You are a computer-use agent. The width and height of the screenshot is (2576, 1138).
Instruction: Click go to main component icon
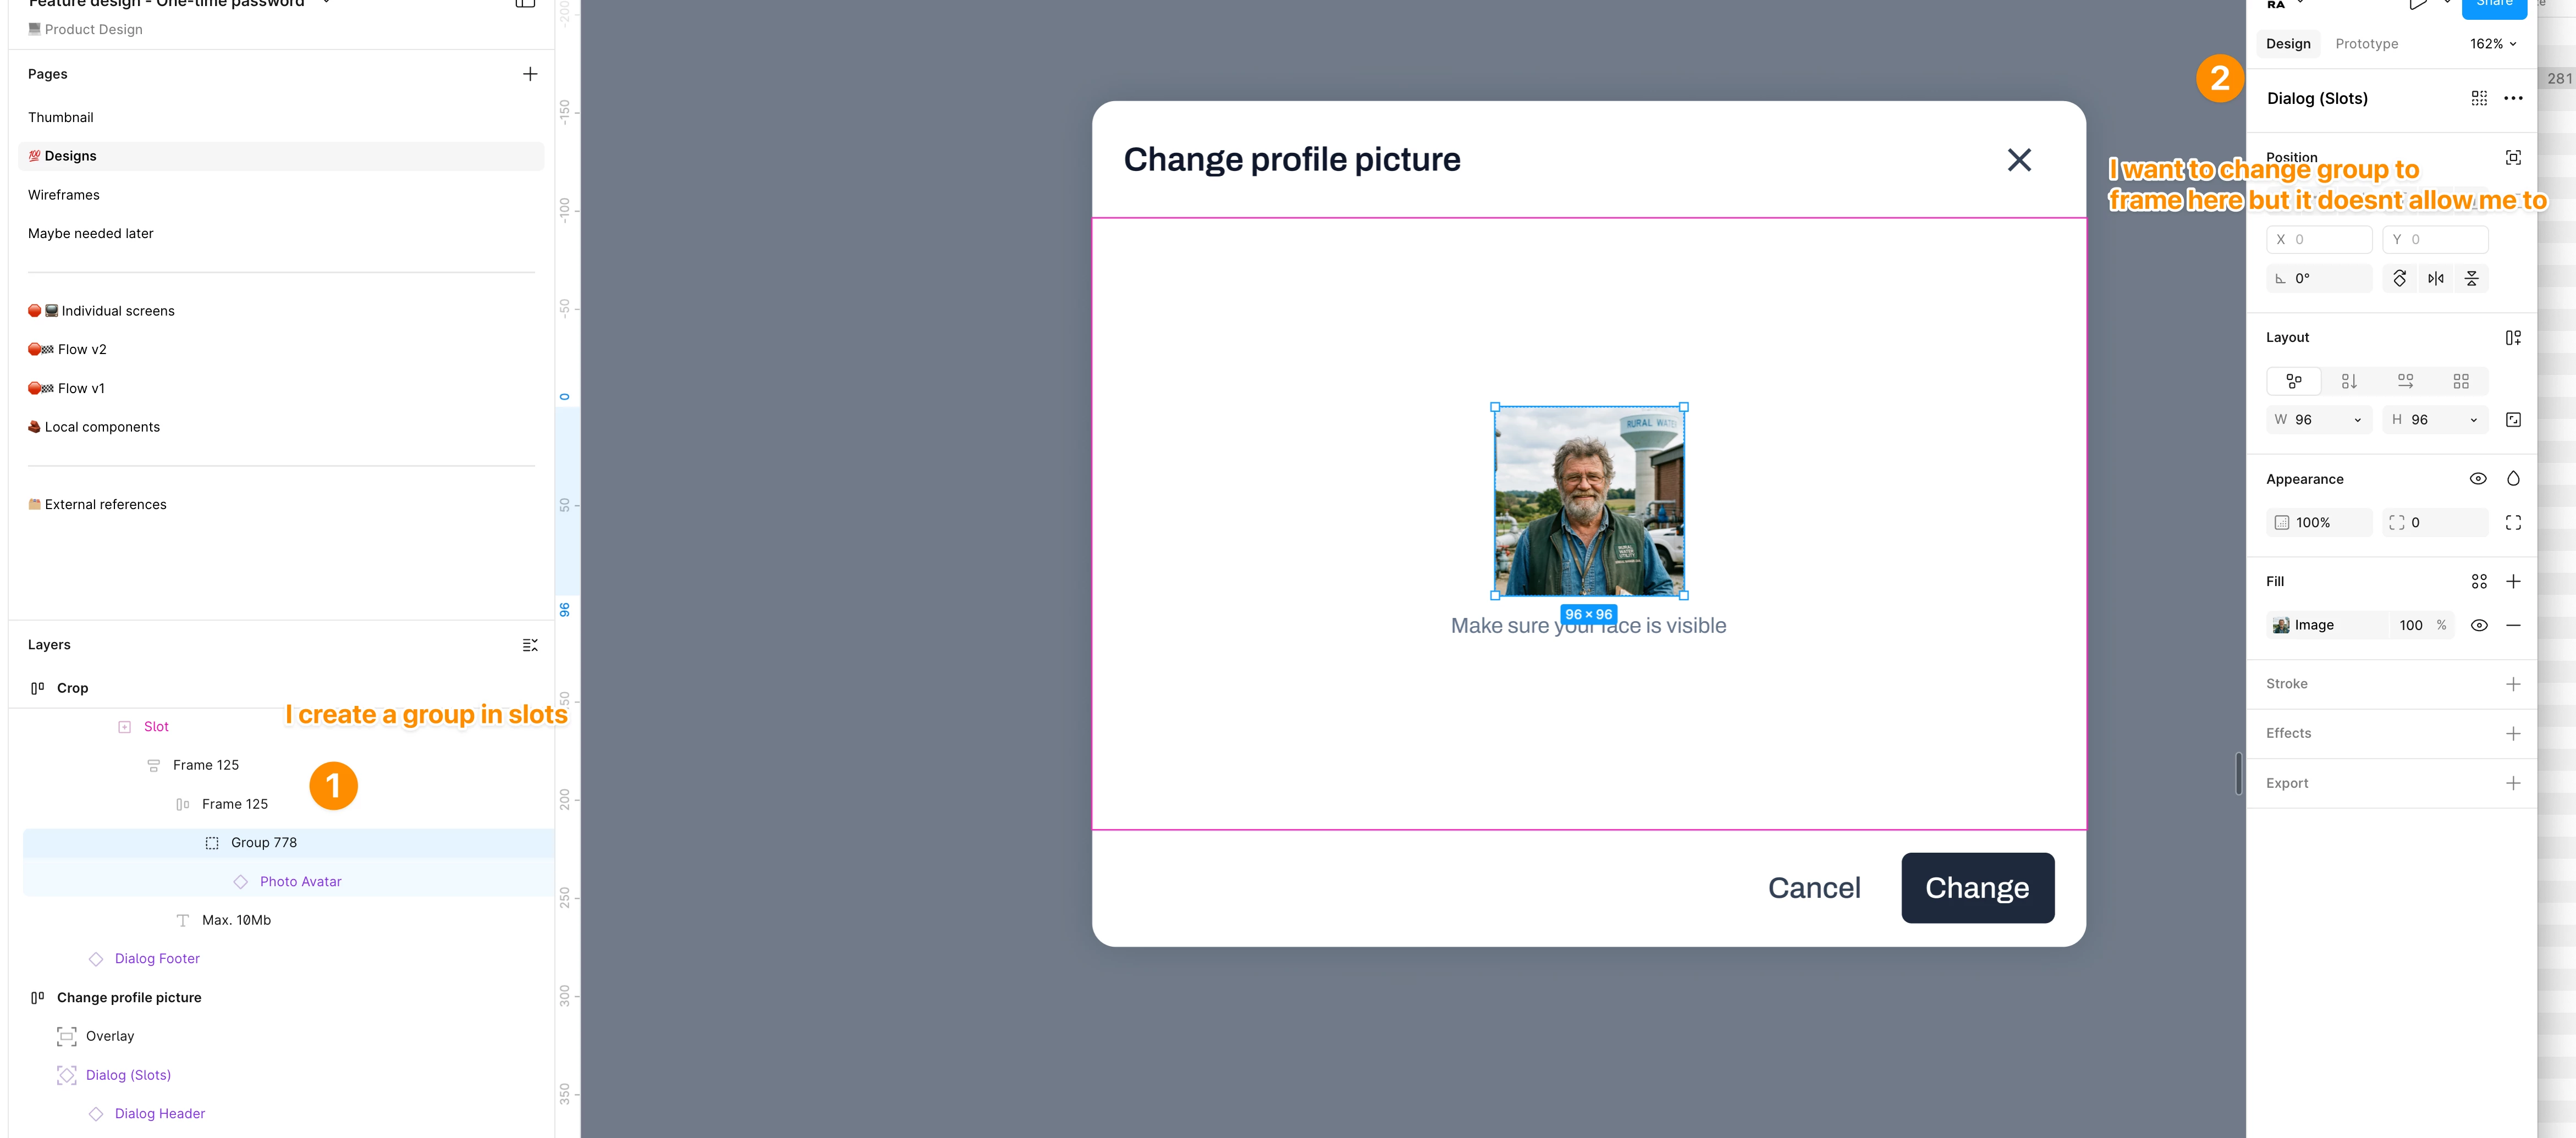pyautogui.click(x=2479, y=98)
